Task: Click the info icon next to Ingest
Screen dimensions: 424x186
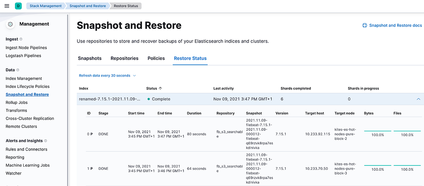Action: 21,39
